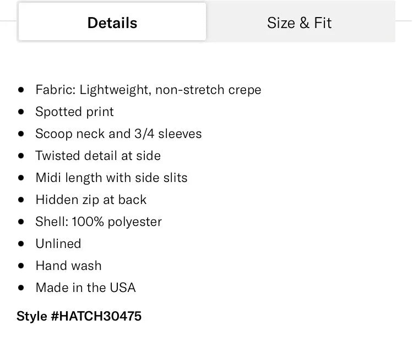Viewport: 413px width, 353px height.
Task: Click the bullet dot next to 'Spotted print'
Action: (x=21, y=112)
